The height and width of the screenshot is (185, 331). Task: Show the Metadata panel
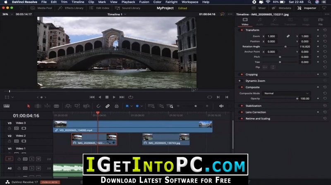click(x=281, y=8)
